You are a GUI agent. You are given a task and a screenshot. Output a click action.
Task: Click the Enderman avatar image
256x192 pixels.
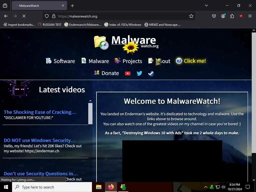tap(18, 89)
